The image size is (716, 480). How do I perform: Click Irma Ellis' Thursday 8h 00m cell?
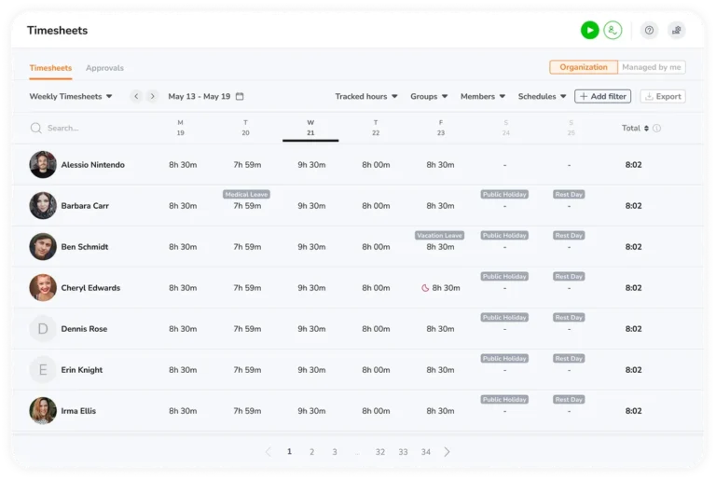click(377, 411)
